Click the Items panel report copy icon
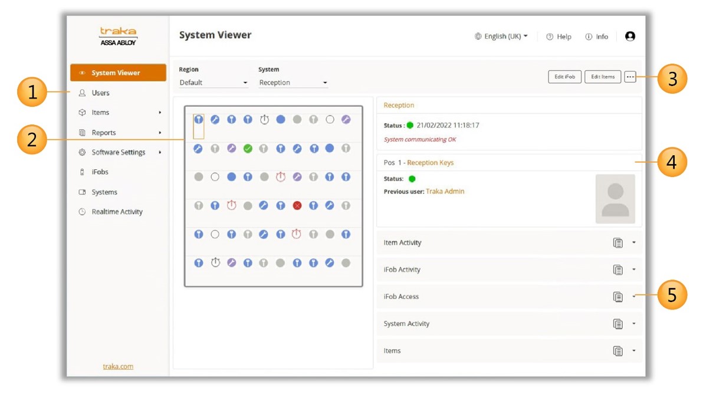Screen dimensions: 703x394 [x=617, y=351]
